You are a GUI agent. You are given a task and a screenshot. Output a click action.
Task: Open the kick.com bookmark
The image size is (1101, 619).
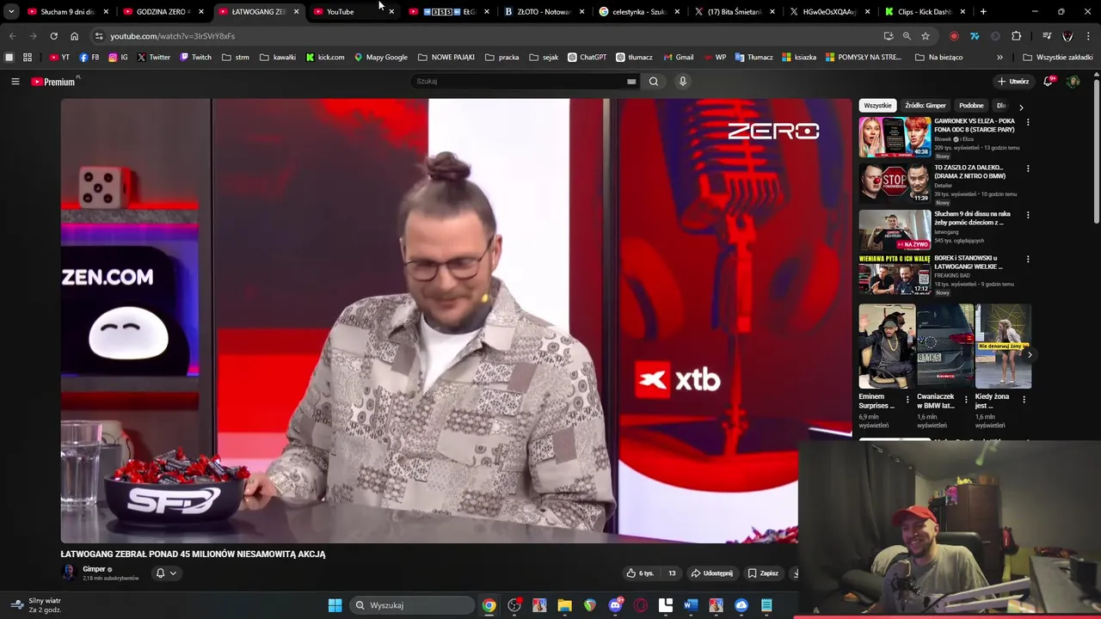click(x=325, y=58)
